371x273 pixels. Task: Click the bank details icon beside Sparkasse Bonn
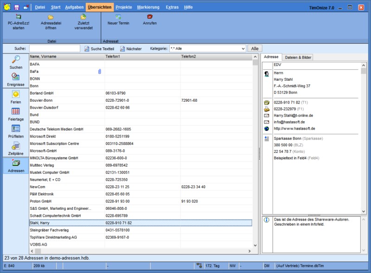(267, 139)
